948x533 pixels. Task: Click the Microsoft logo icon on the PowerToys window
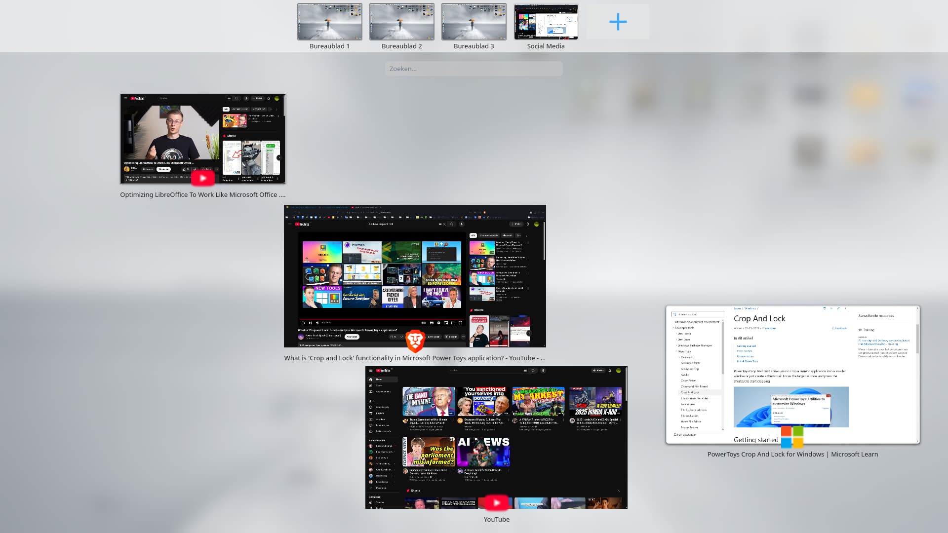[x=792, y=437]
